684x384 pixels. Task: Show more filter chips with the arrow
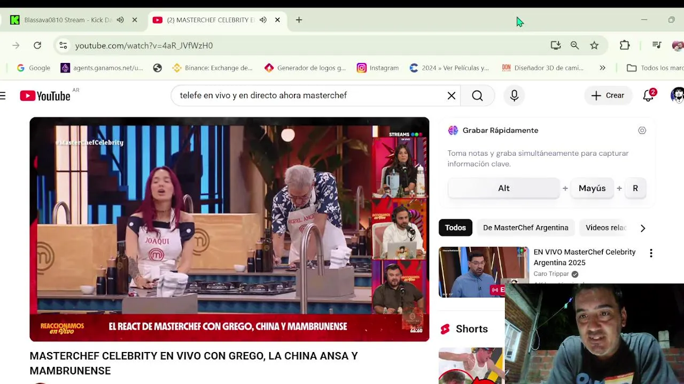(643, 228)
